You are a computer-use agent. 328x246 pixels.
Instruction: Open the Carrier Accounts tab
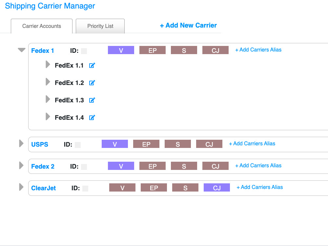pyautogui.click(x=42, y=26)
